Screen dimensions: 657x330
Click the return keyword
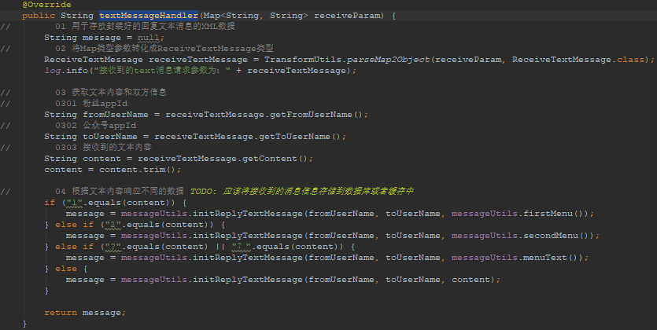(61, 313)
